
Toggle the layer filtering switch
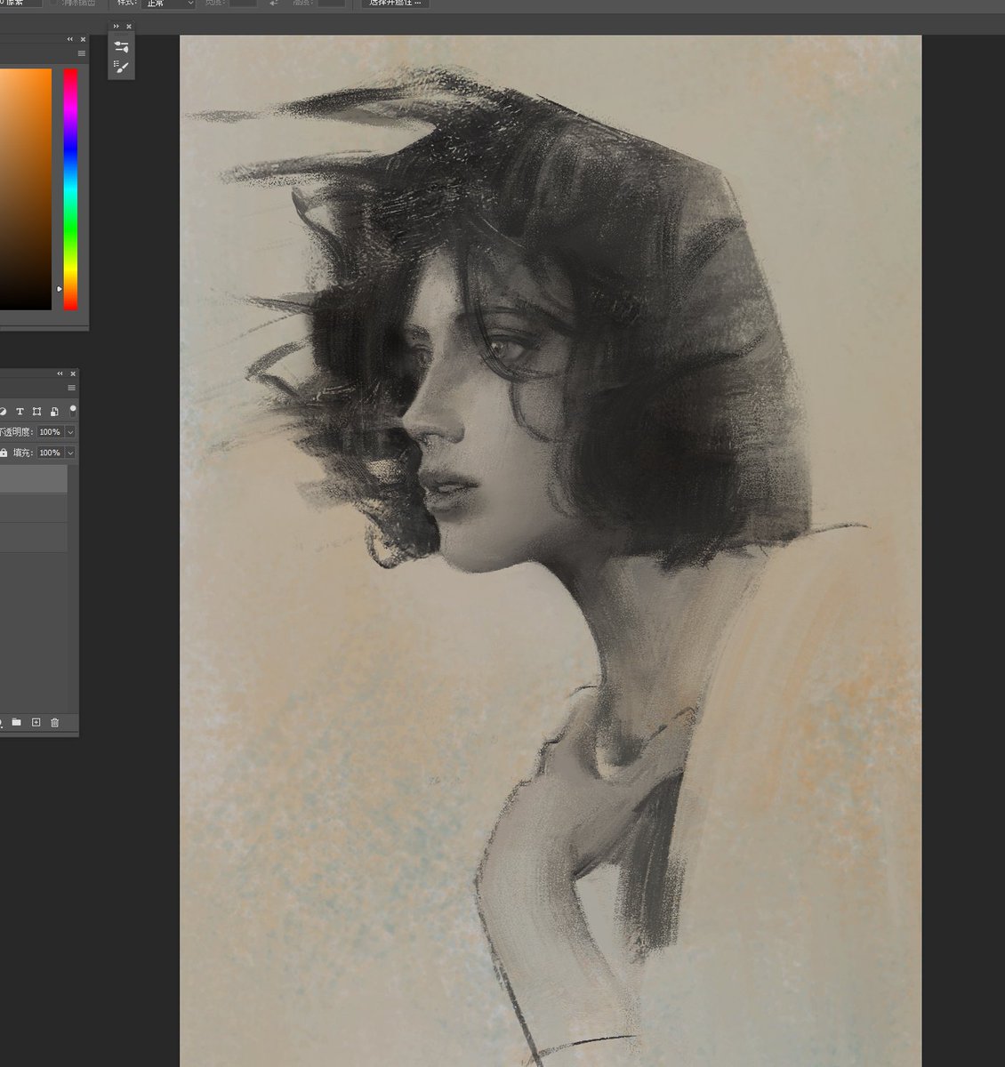point(73,410)
